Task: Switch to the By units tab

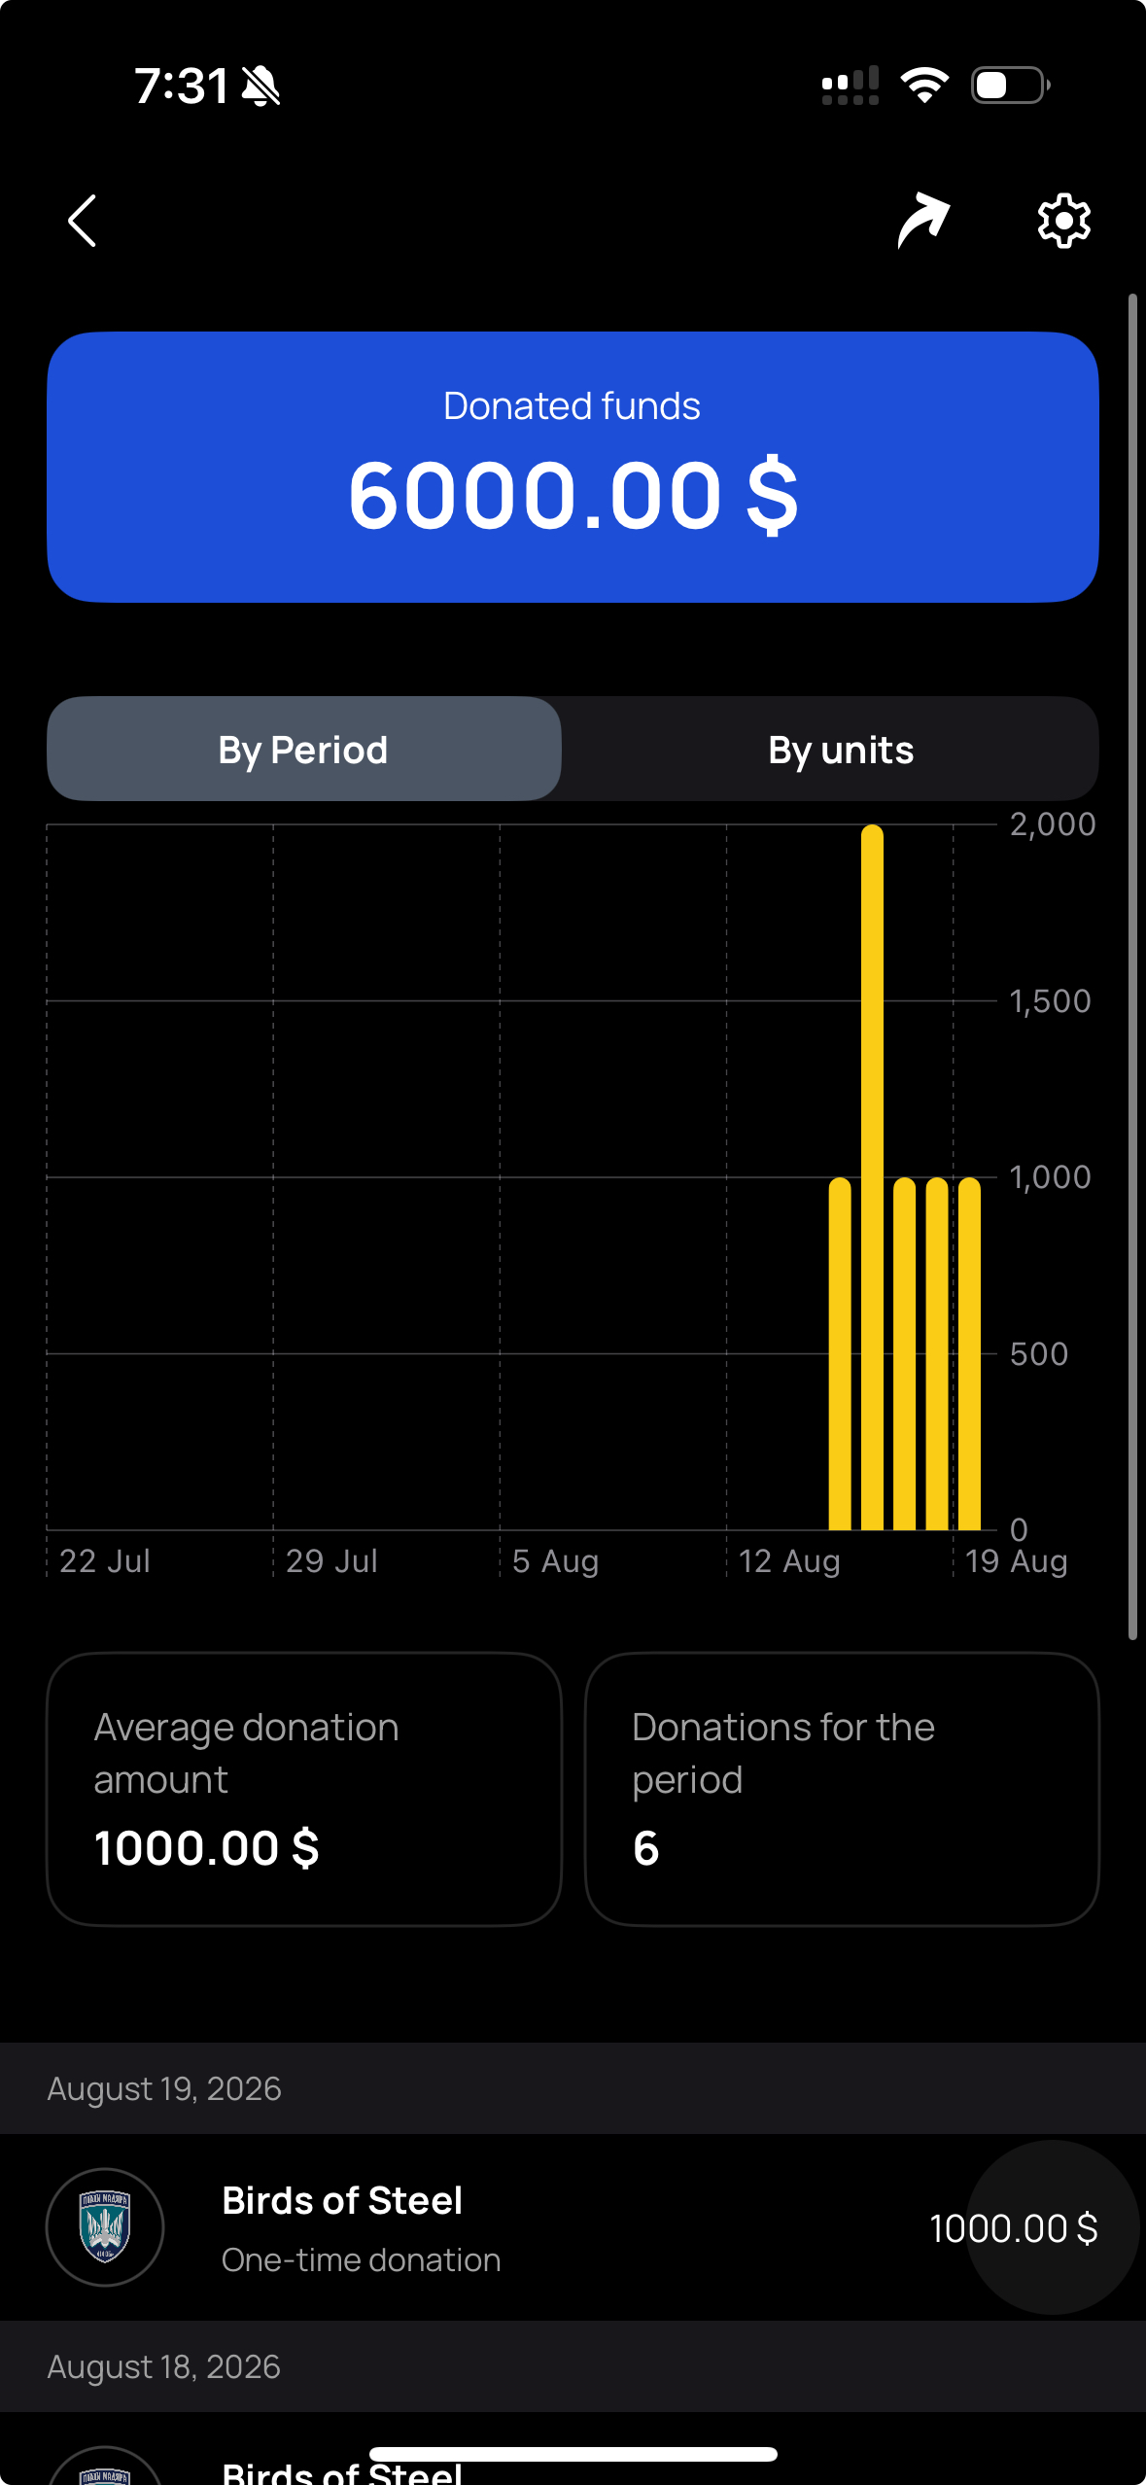Action: click(841, 749)
